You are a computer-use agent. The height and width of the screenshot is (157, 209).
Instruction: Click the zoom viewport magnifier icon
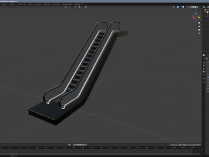(199, 23)
